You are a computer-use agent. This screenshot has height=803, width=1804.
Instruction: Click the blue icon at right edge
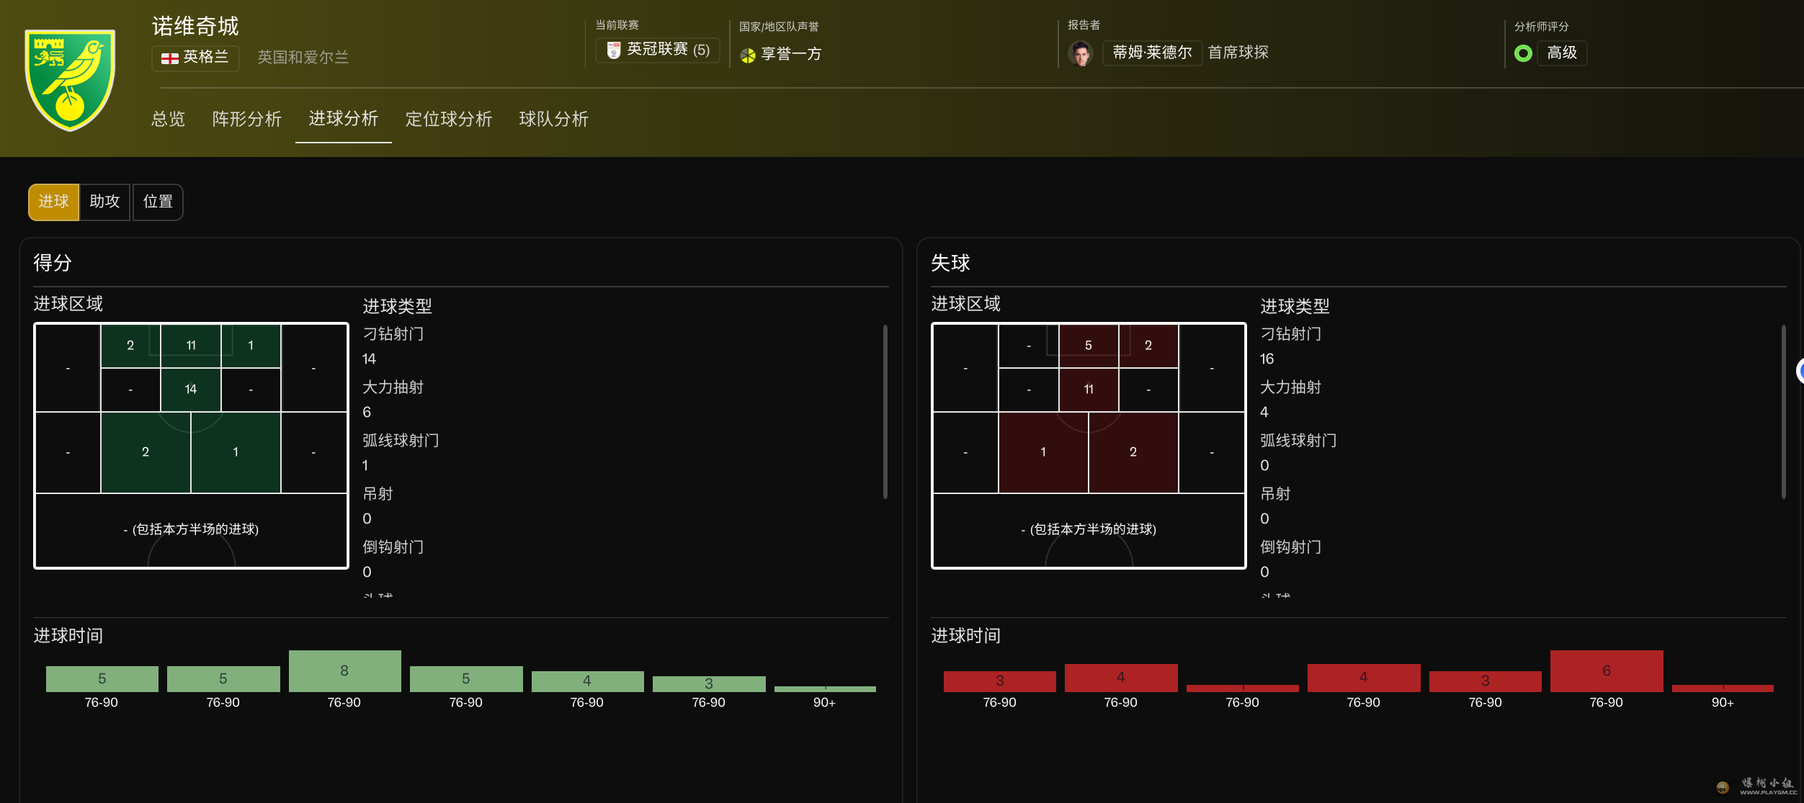point(1800,372)
